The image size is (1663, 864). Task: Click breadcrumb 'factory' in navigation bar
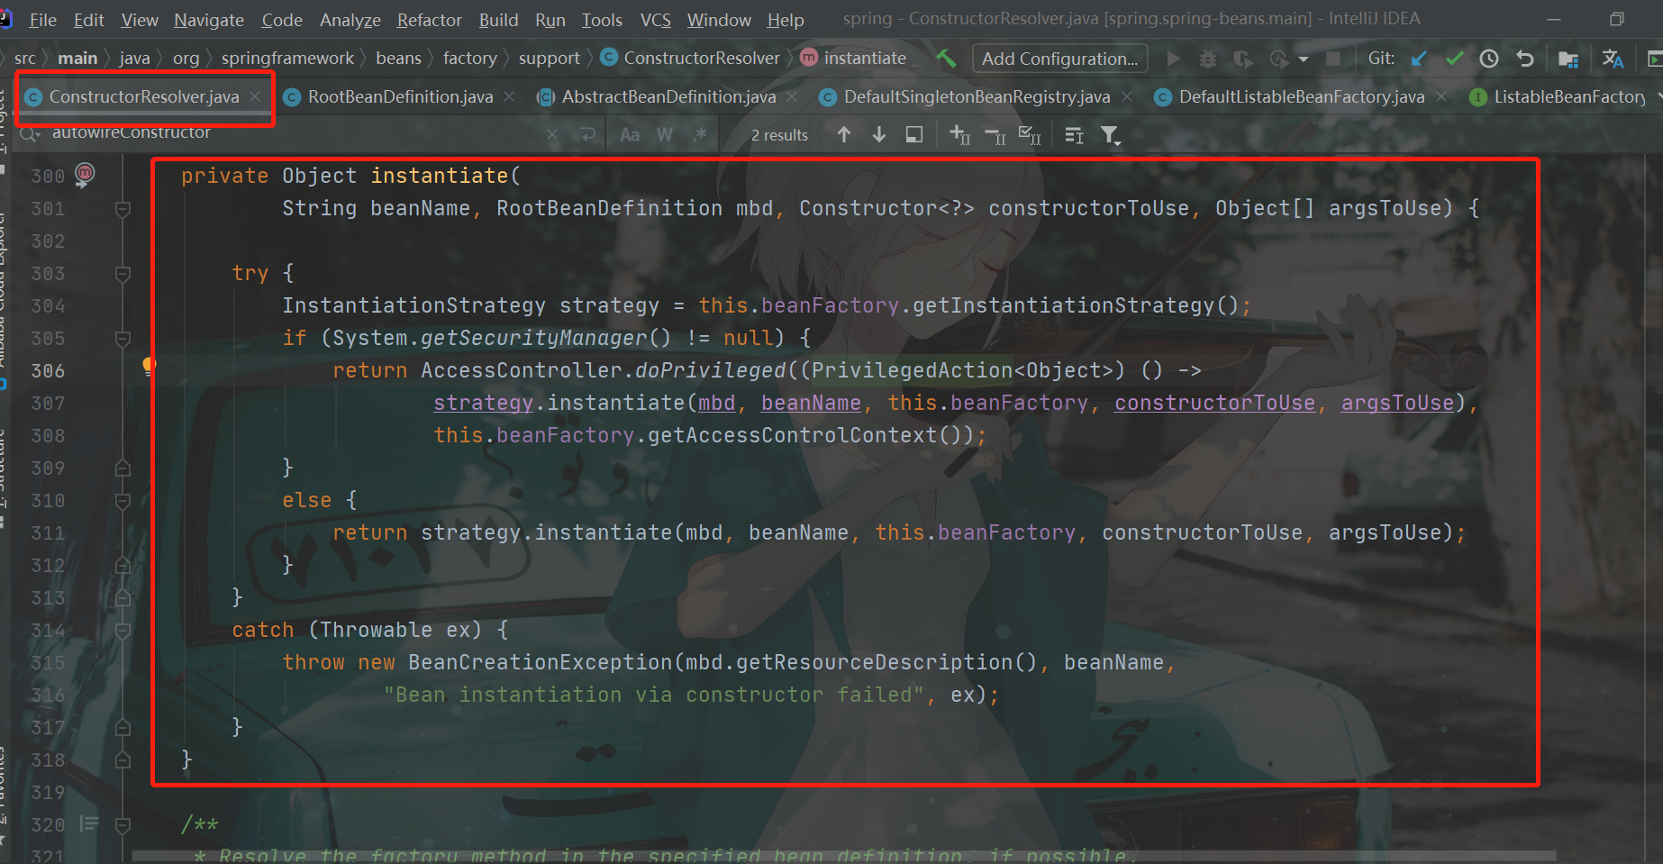coord(469,58)
